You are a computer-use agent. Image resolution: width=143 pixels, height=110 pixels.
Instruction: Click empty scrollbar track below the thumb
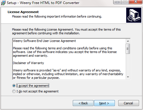point(128,64)
